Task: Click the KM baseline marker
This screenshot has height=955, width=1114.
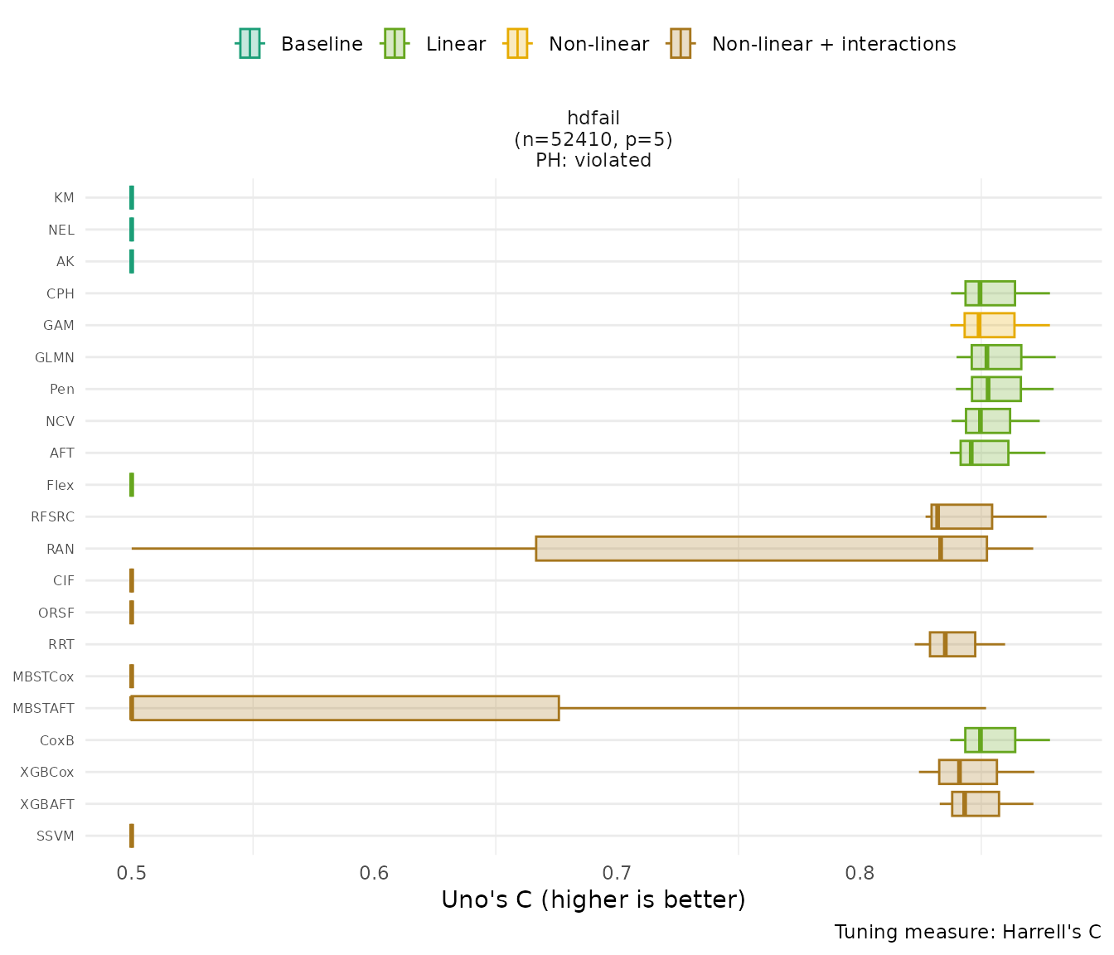Action: click(132, 198)
